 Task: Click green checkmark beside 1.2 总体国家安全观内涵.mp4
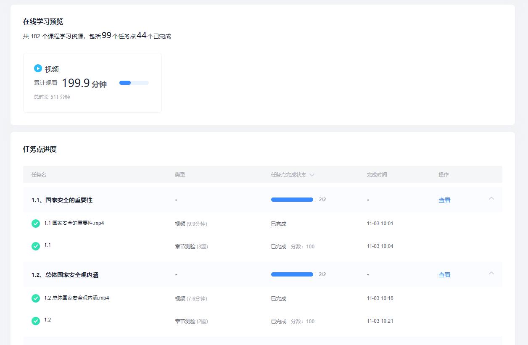click(36, 298)
